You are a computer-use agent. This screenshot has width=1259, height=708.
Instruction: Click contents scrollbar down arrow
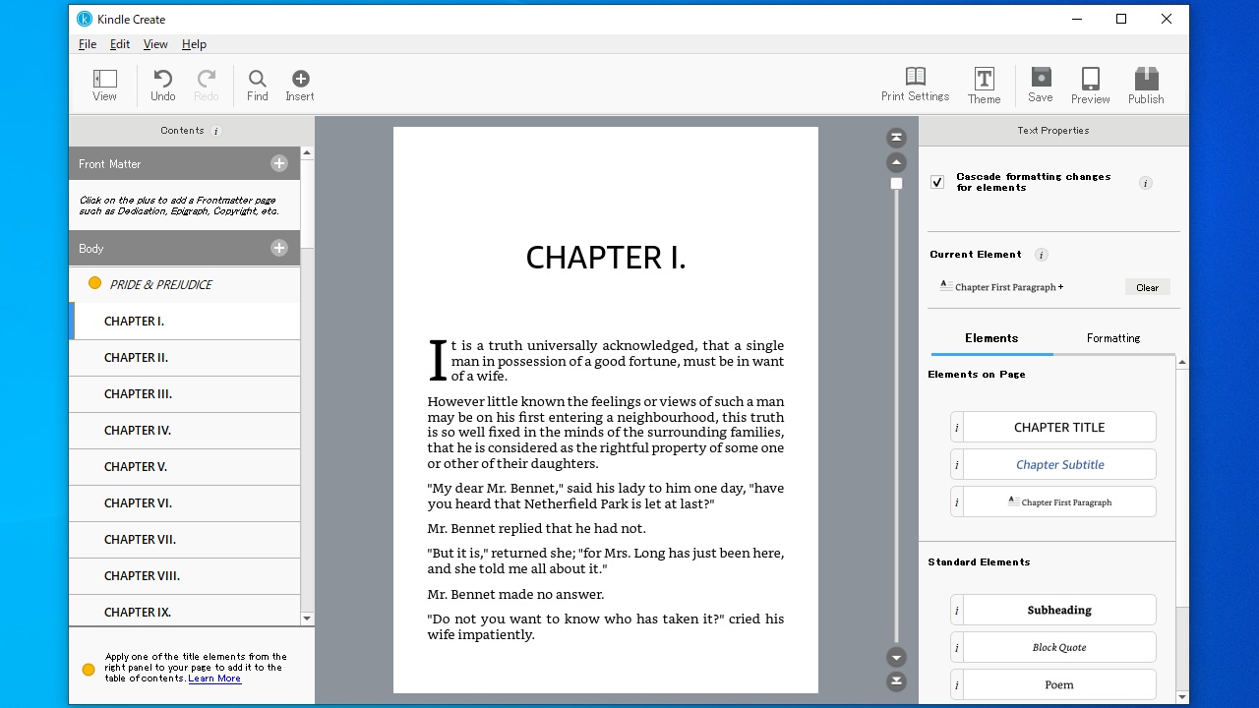tap(307, 619)
